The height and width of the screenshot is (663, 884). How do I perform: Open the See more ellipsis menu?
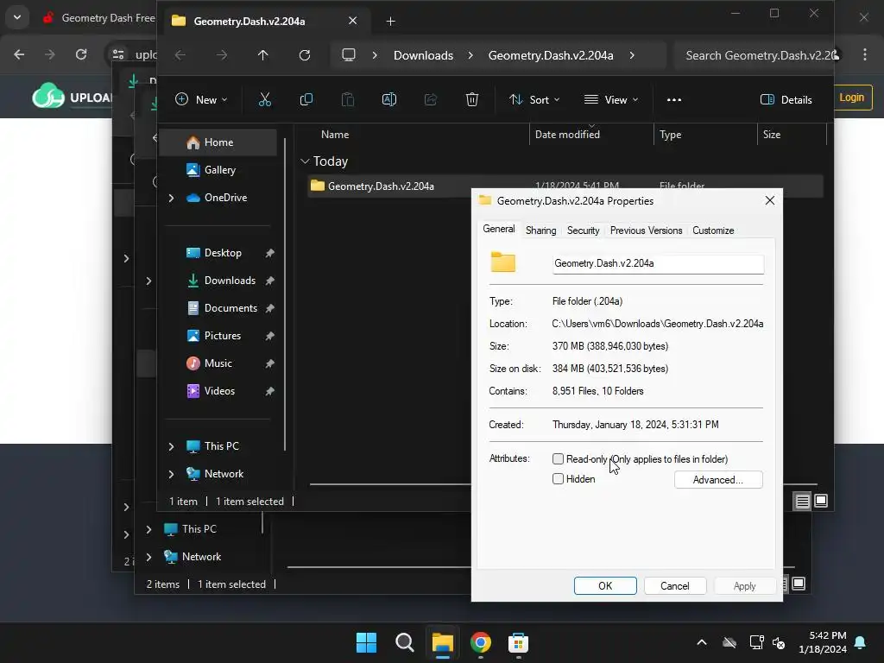pos(673,100)
